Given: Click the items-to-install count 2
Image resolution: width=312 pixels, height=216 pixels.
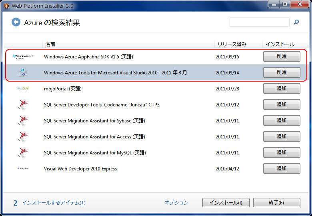Looking at the screenshot, I should pyautogui.click(x=15, y=203).
